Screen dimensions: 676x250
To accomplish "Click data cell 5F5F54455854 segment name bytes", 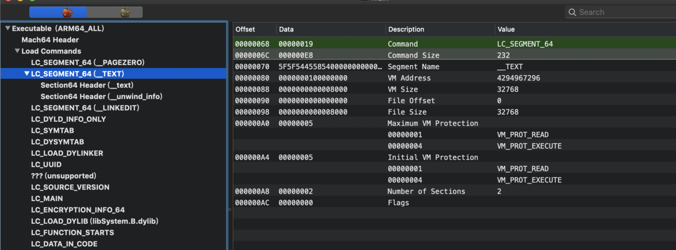I will [x=330, y=66].
